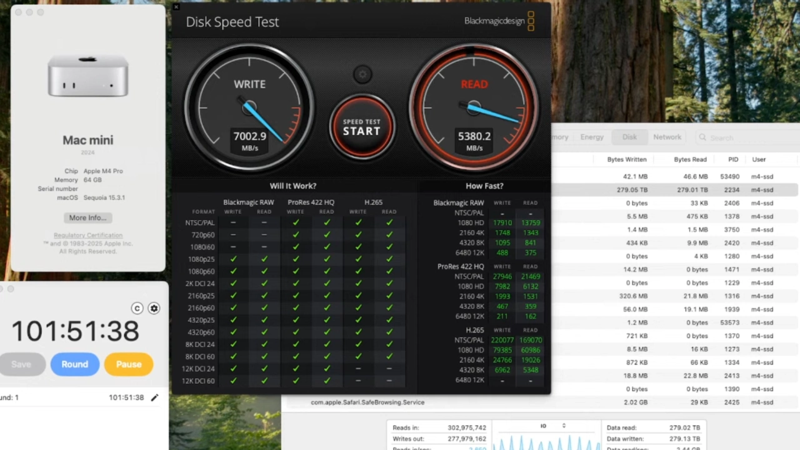This screenshot has width=800, height=450.
Task: Pause the stopwatch
Action: (129, 364)
